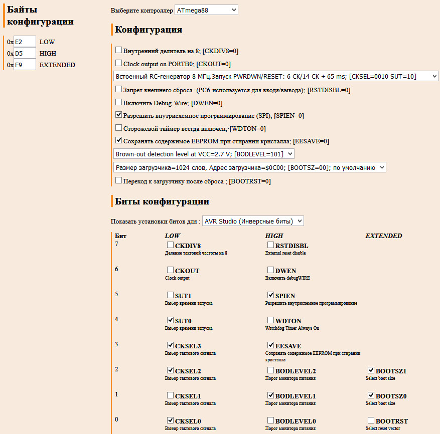Open the AVR Studio bit display dropdown
Image resolution: width=440 pixels, height=434 pixels.
(x=253, y=221)
